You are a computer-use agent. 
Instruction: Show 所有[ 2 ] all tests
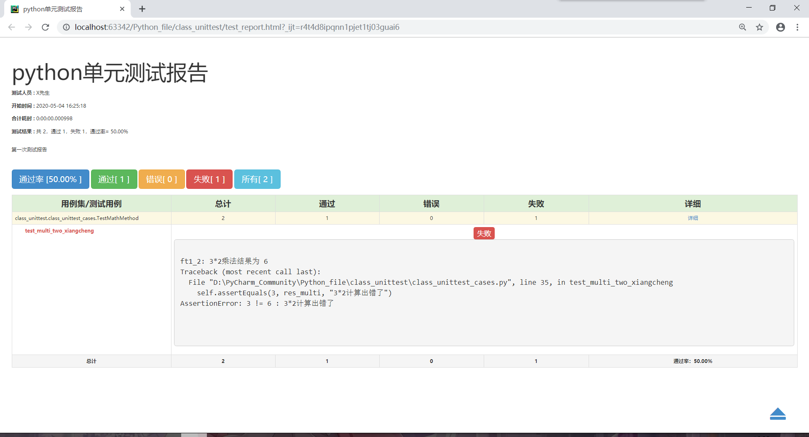point(257,179)
